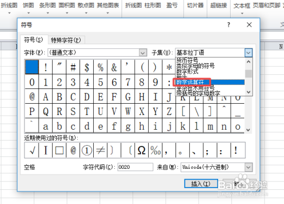Open the 其他图表 other charts menu
Screen dimensions: 284x204
click(x=108, y=8)
